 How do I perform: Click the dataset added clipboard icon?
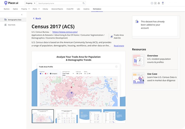coord(137,21)
